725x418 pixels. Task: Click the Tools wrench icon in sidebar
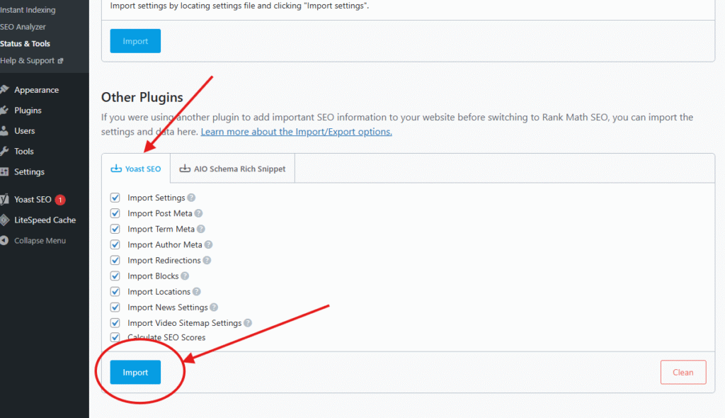(4, 151)
